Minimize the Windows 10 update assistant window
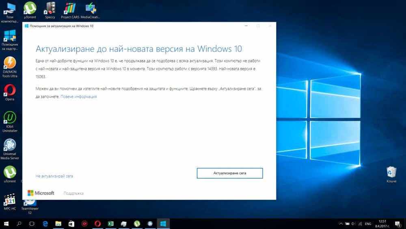 pos(246,26)
